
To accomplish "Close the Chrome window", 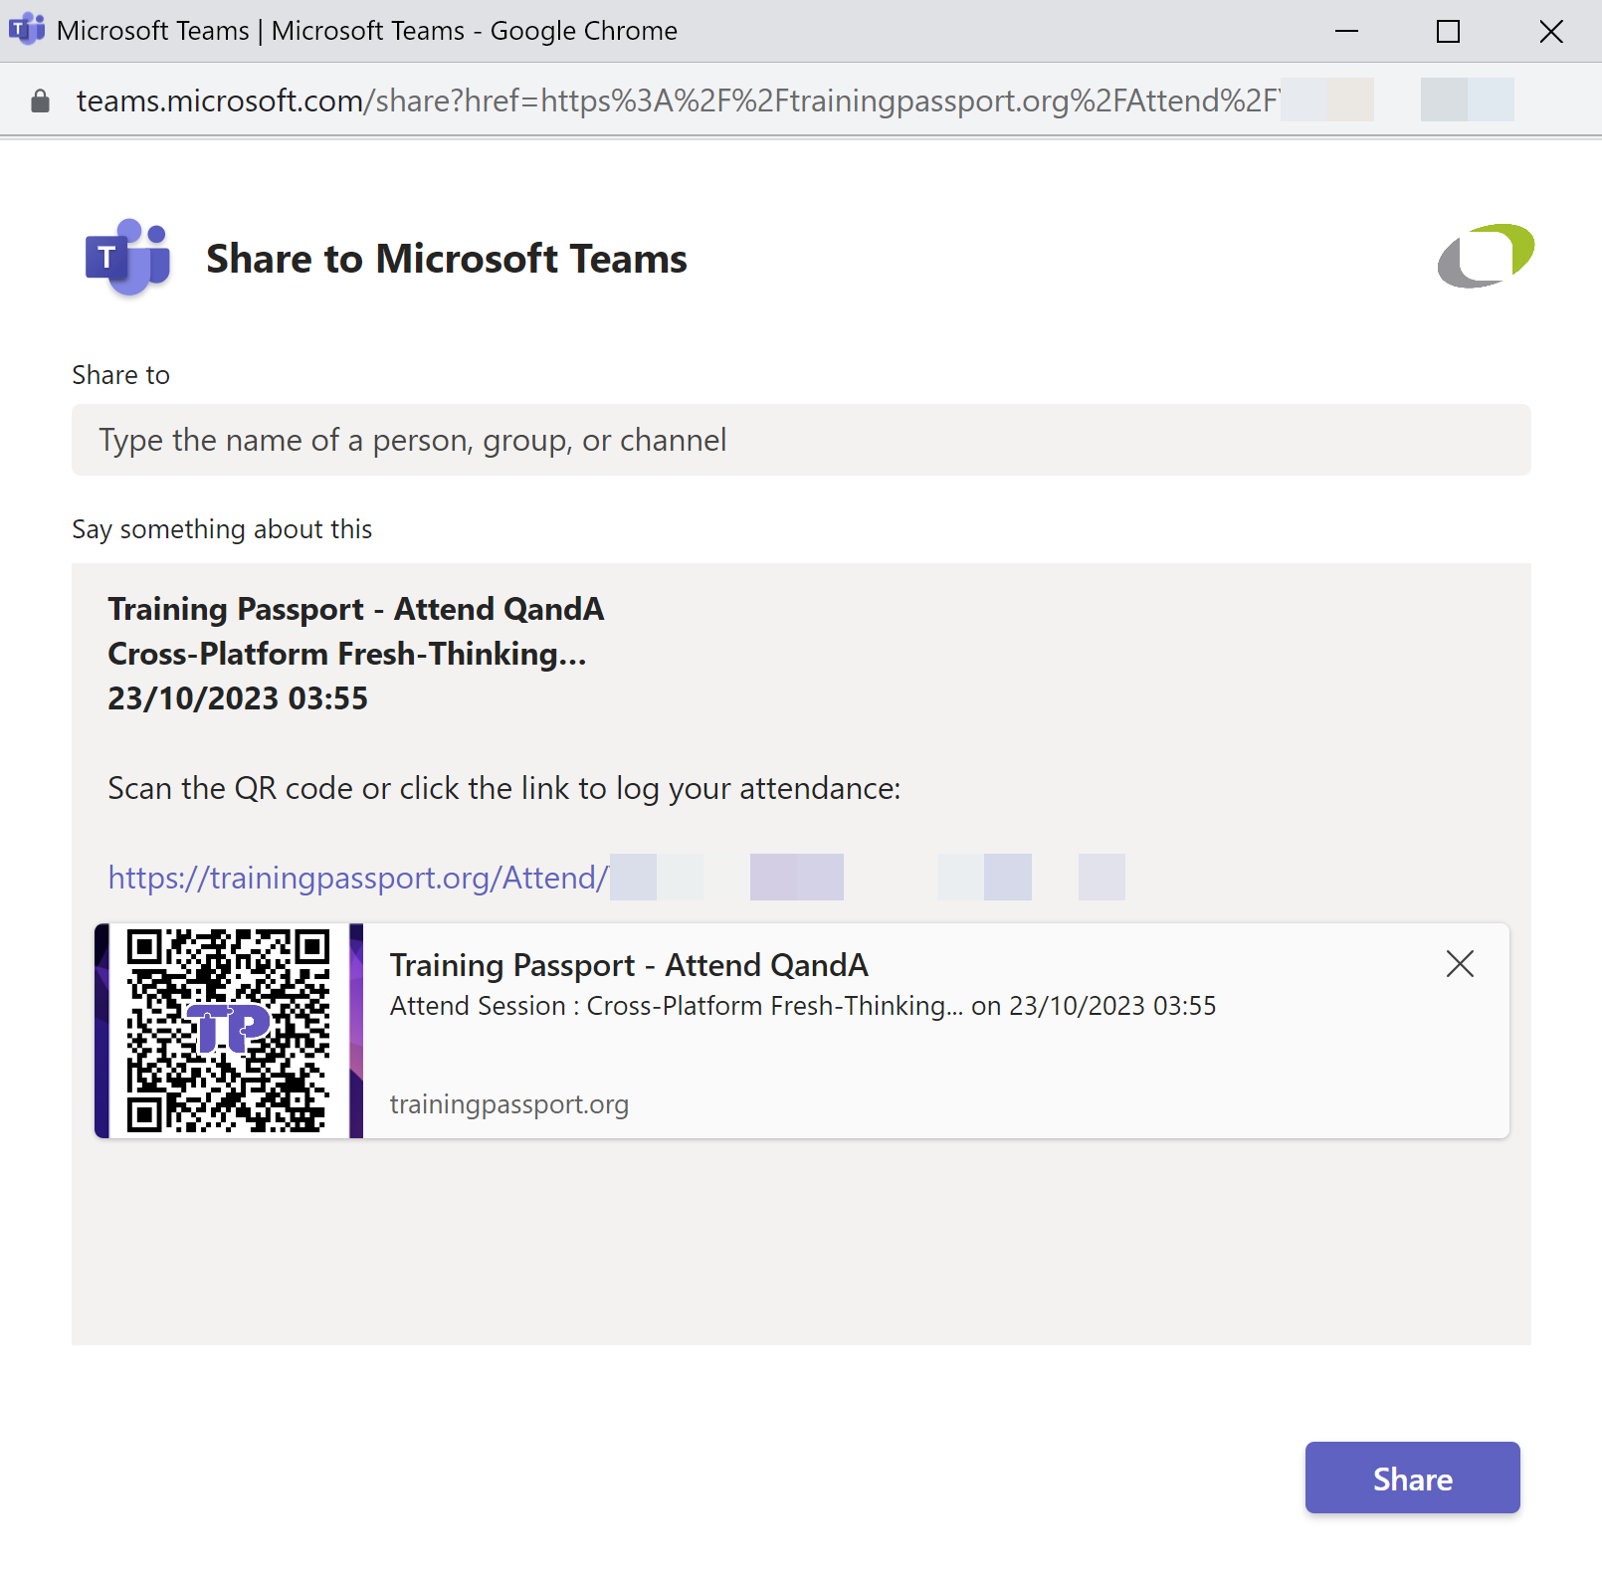I will pos(1551,31).
